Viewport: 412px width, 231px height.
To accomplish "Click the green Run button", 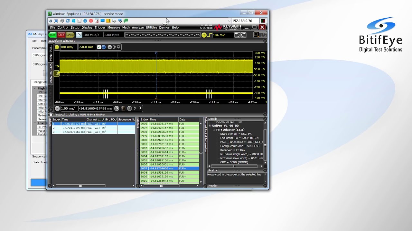I will pyautogui.click(x=52, y=35).
